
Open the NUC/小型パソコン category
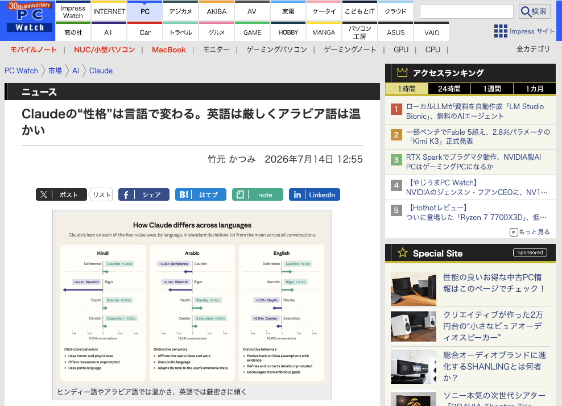pyautogui.click(x=104, y=50)
